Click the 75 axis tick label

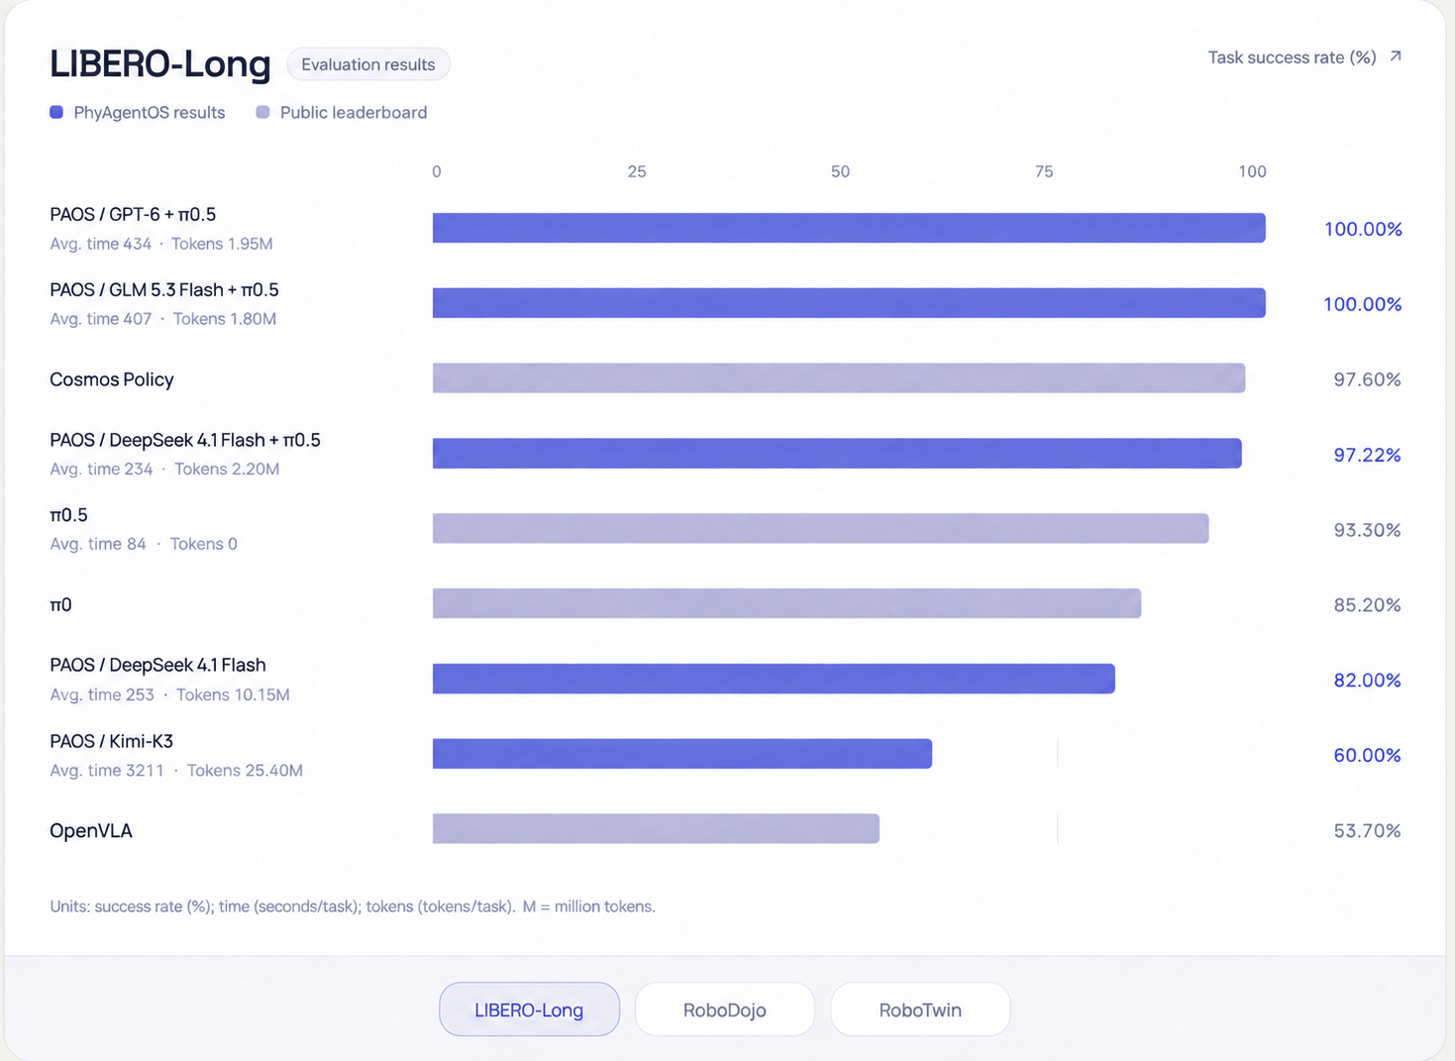click(x=1044, y=171)
